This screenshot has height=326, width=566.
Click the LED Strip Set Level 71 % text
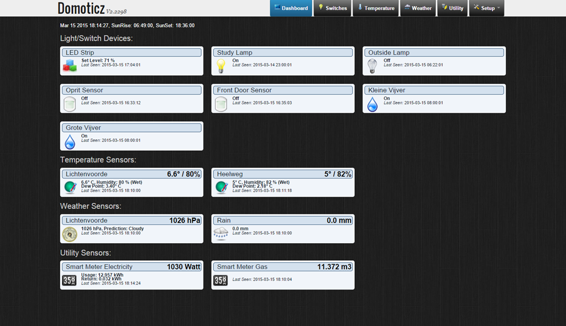98,60
